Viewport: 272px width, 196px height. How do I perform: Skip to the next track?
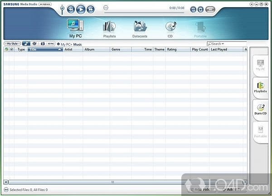click(91, 9)
